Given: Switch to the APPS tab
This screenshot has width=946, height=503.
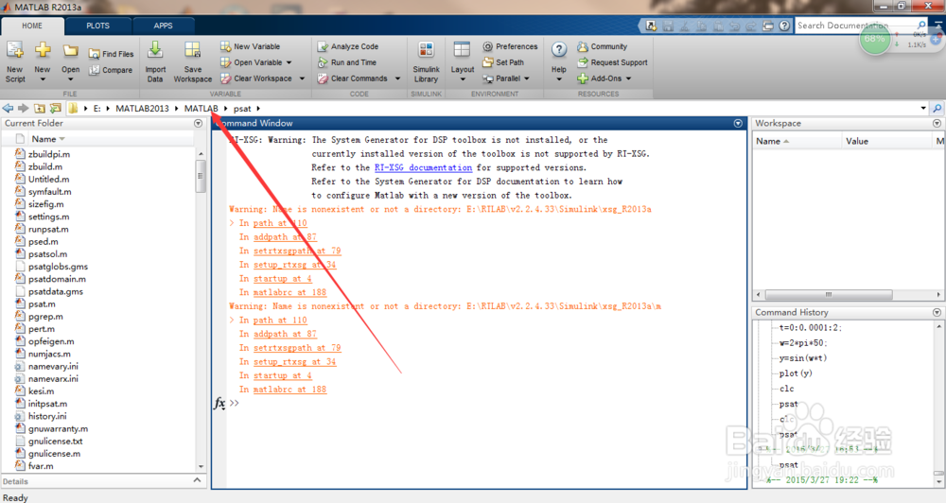Looking at the screenshot, I should (163, 26).
